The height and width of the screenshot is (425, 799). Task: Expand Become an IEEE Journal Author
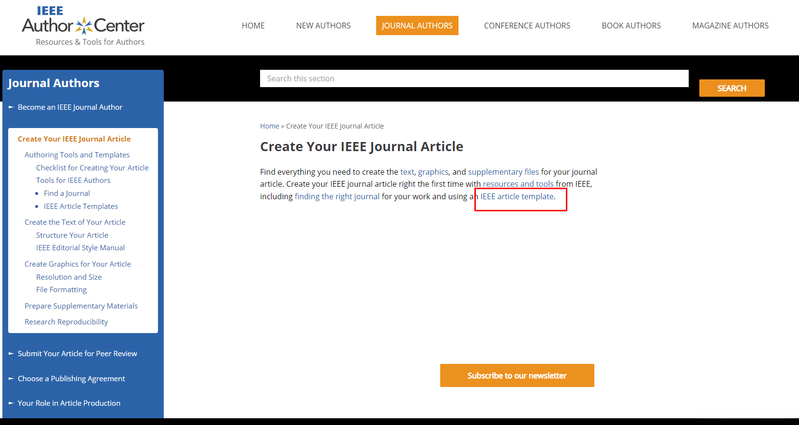(x=70, y=107)
